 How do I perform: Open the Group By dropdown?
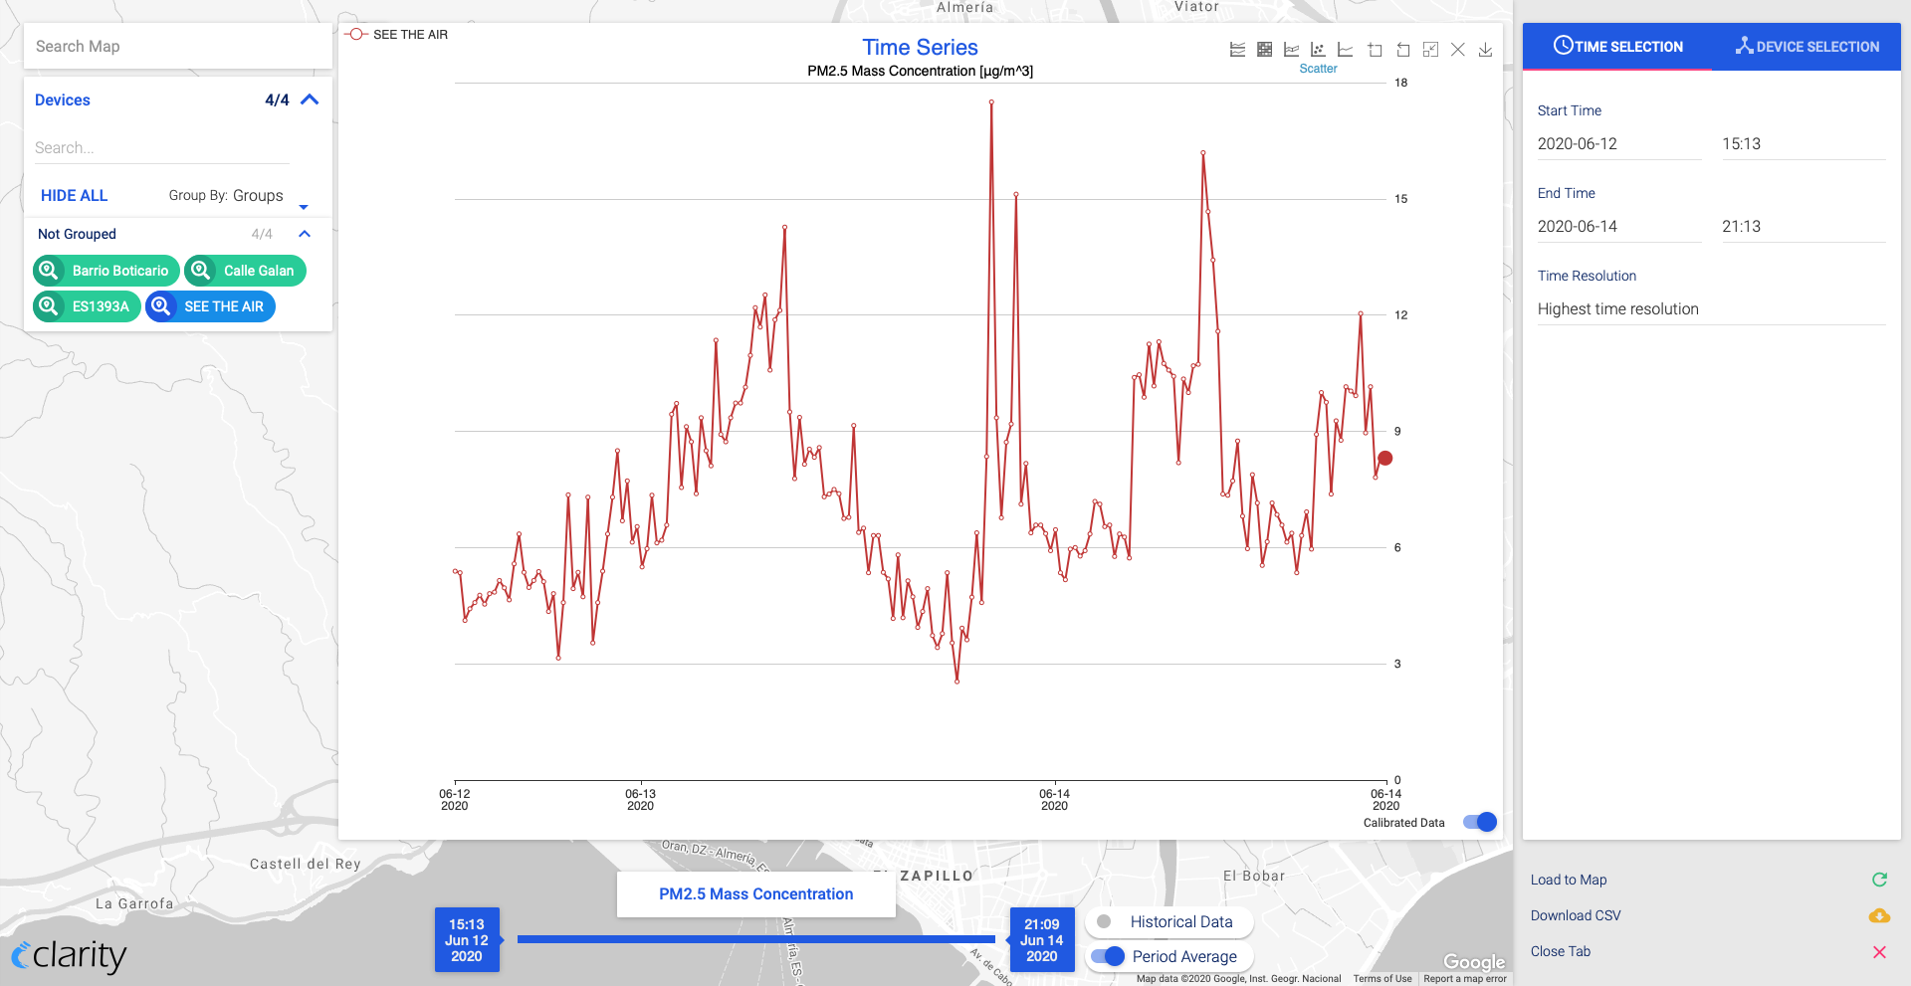tap(239, 196)
